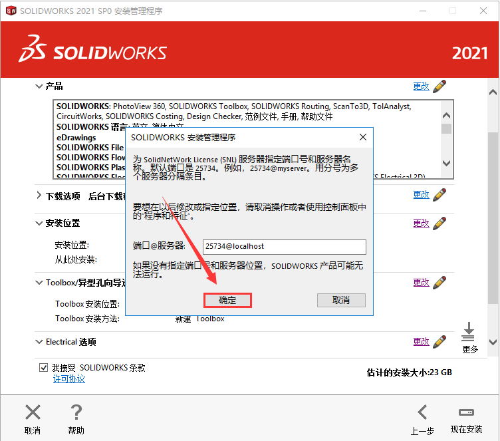Collapse the 安装位置 section

coord(39,223)
